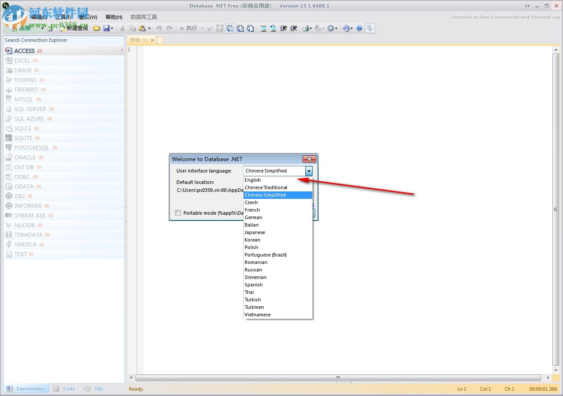Click the Search Connection Explorer field
563x396 pixels.
point(64,40)
